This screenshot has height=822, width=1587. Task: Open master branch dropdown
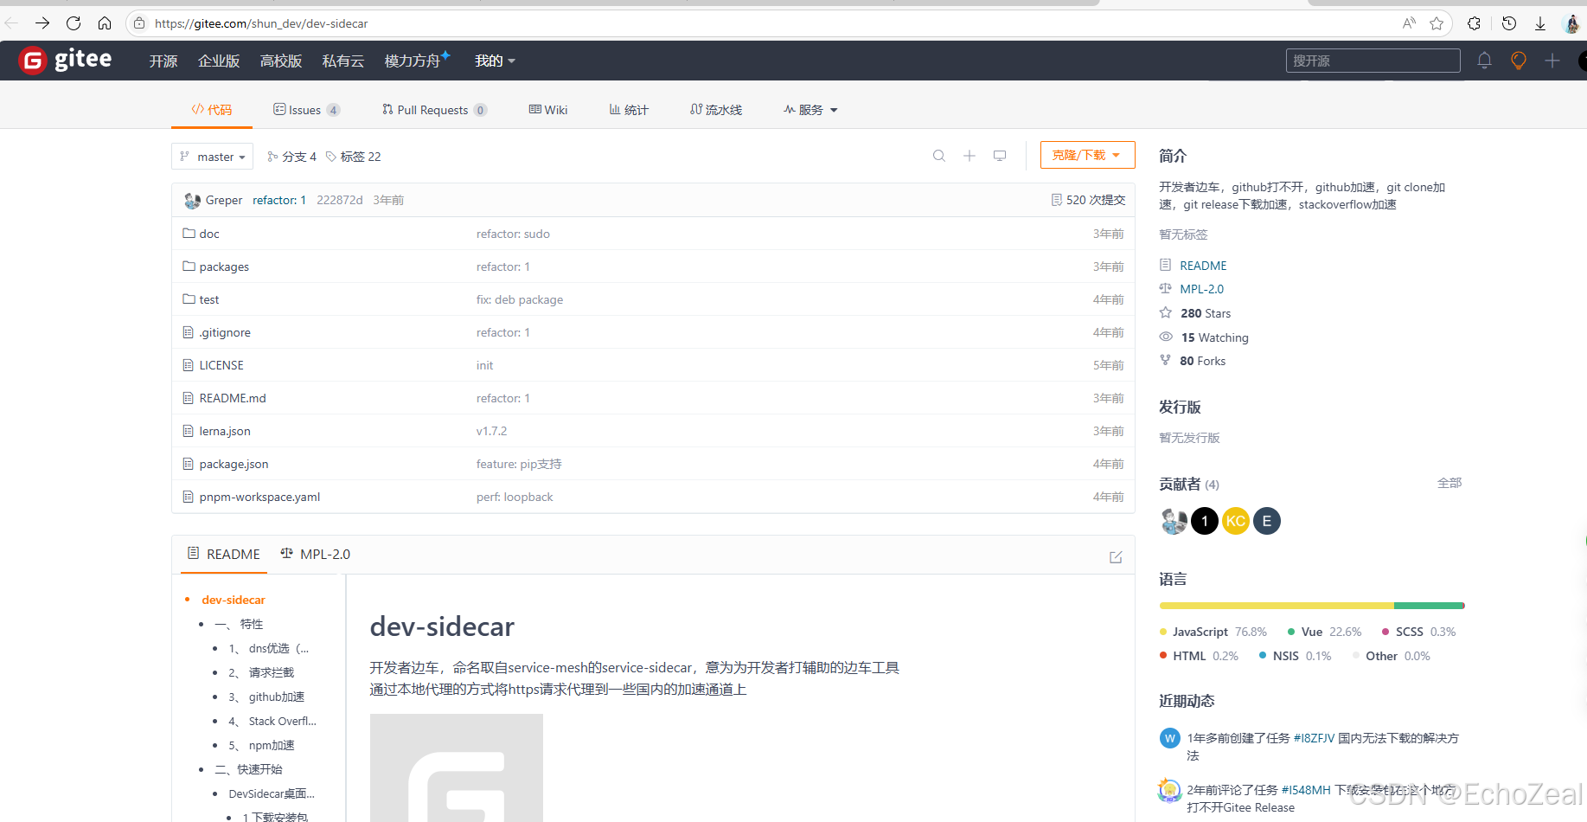(212, 157)
